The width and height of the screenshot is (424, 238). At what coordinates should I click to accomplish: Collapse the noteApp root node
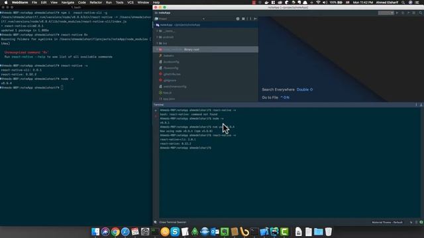(x=154, y=25)
